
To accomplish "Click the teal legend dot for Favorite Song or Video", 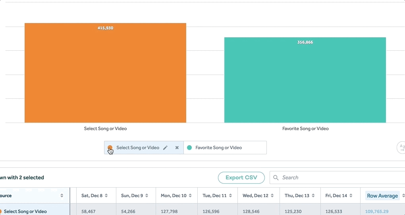I will pos(189,148).
